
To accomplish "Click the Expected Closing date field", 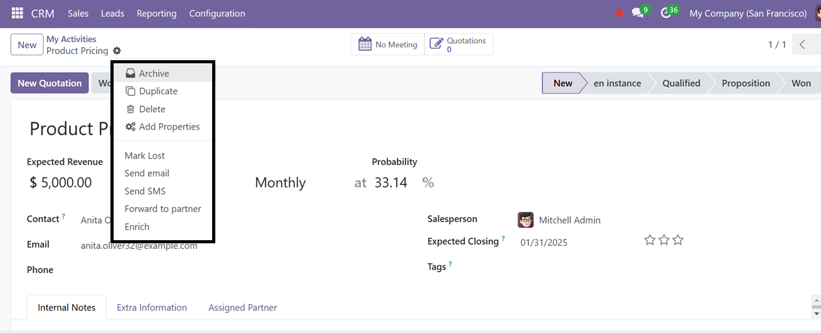I will click(544, 242).
